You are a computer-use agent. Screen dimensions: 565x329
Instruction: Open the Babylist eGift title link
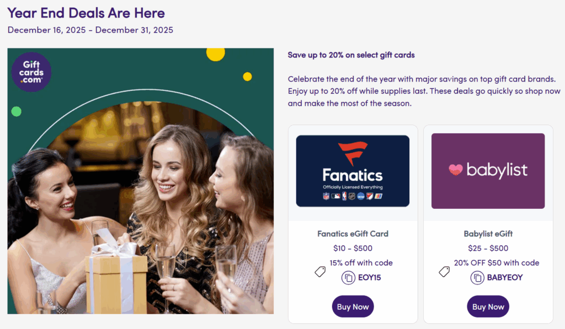coord(488,234)
